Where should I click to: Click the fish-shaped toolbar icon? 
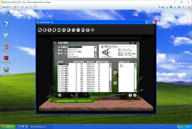click(54, 30)
